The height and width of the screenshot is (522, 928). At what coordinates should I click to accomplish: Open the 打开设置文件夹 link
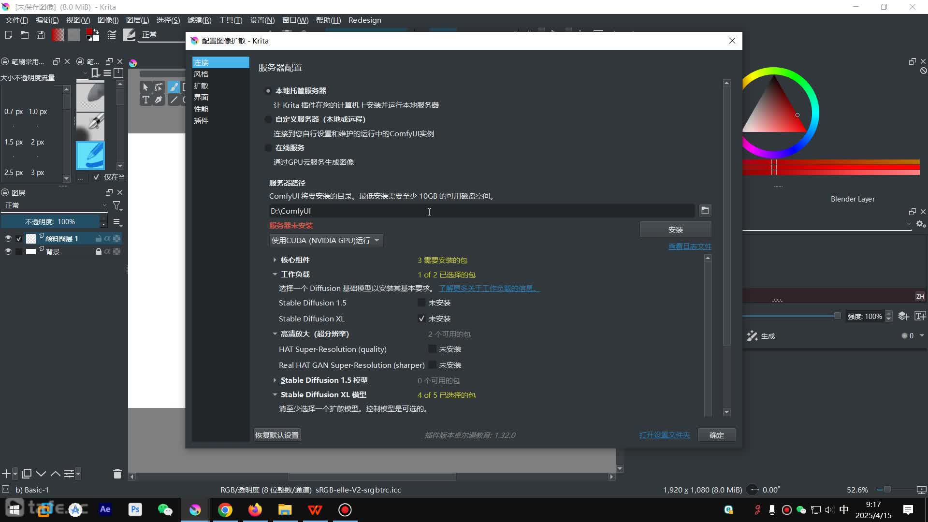point(665,435)
